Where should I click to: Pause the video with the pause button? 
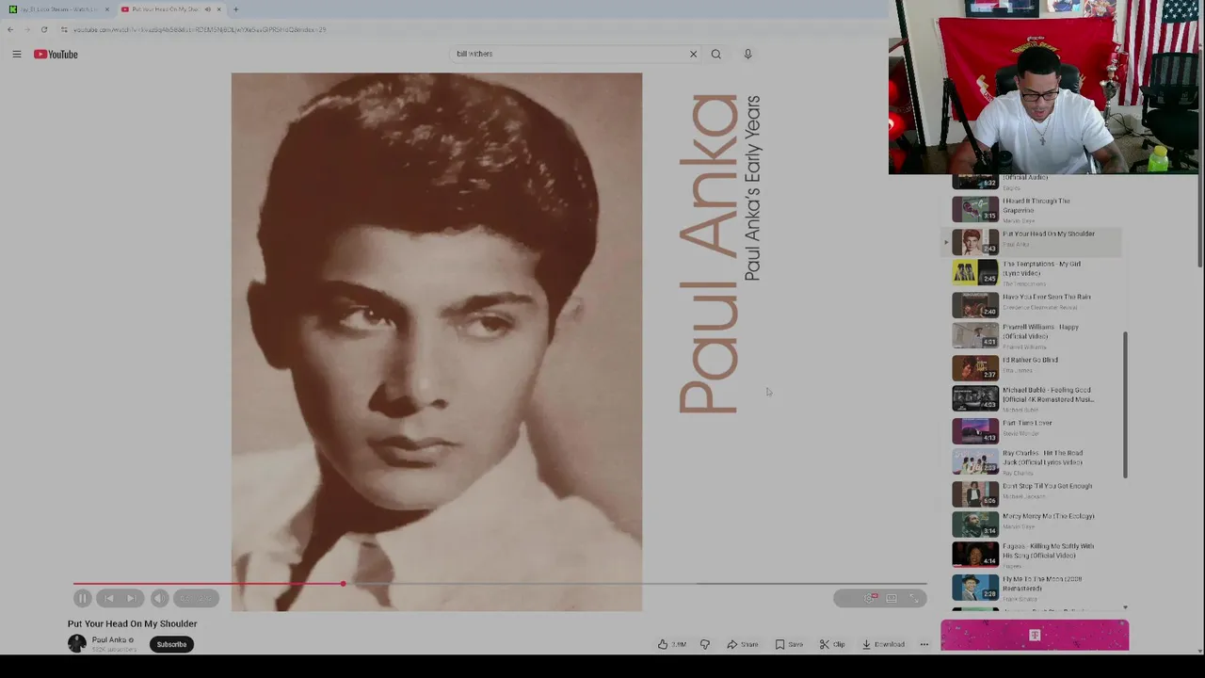click(83, 598)
